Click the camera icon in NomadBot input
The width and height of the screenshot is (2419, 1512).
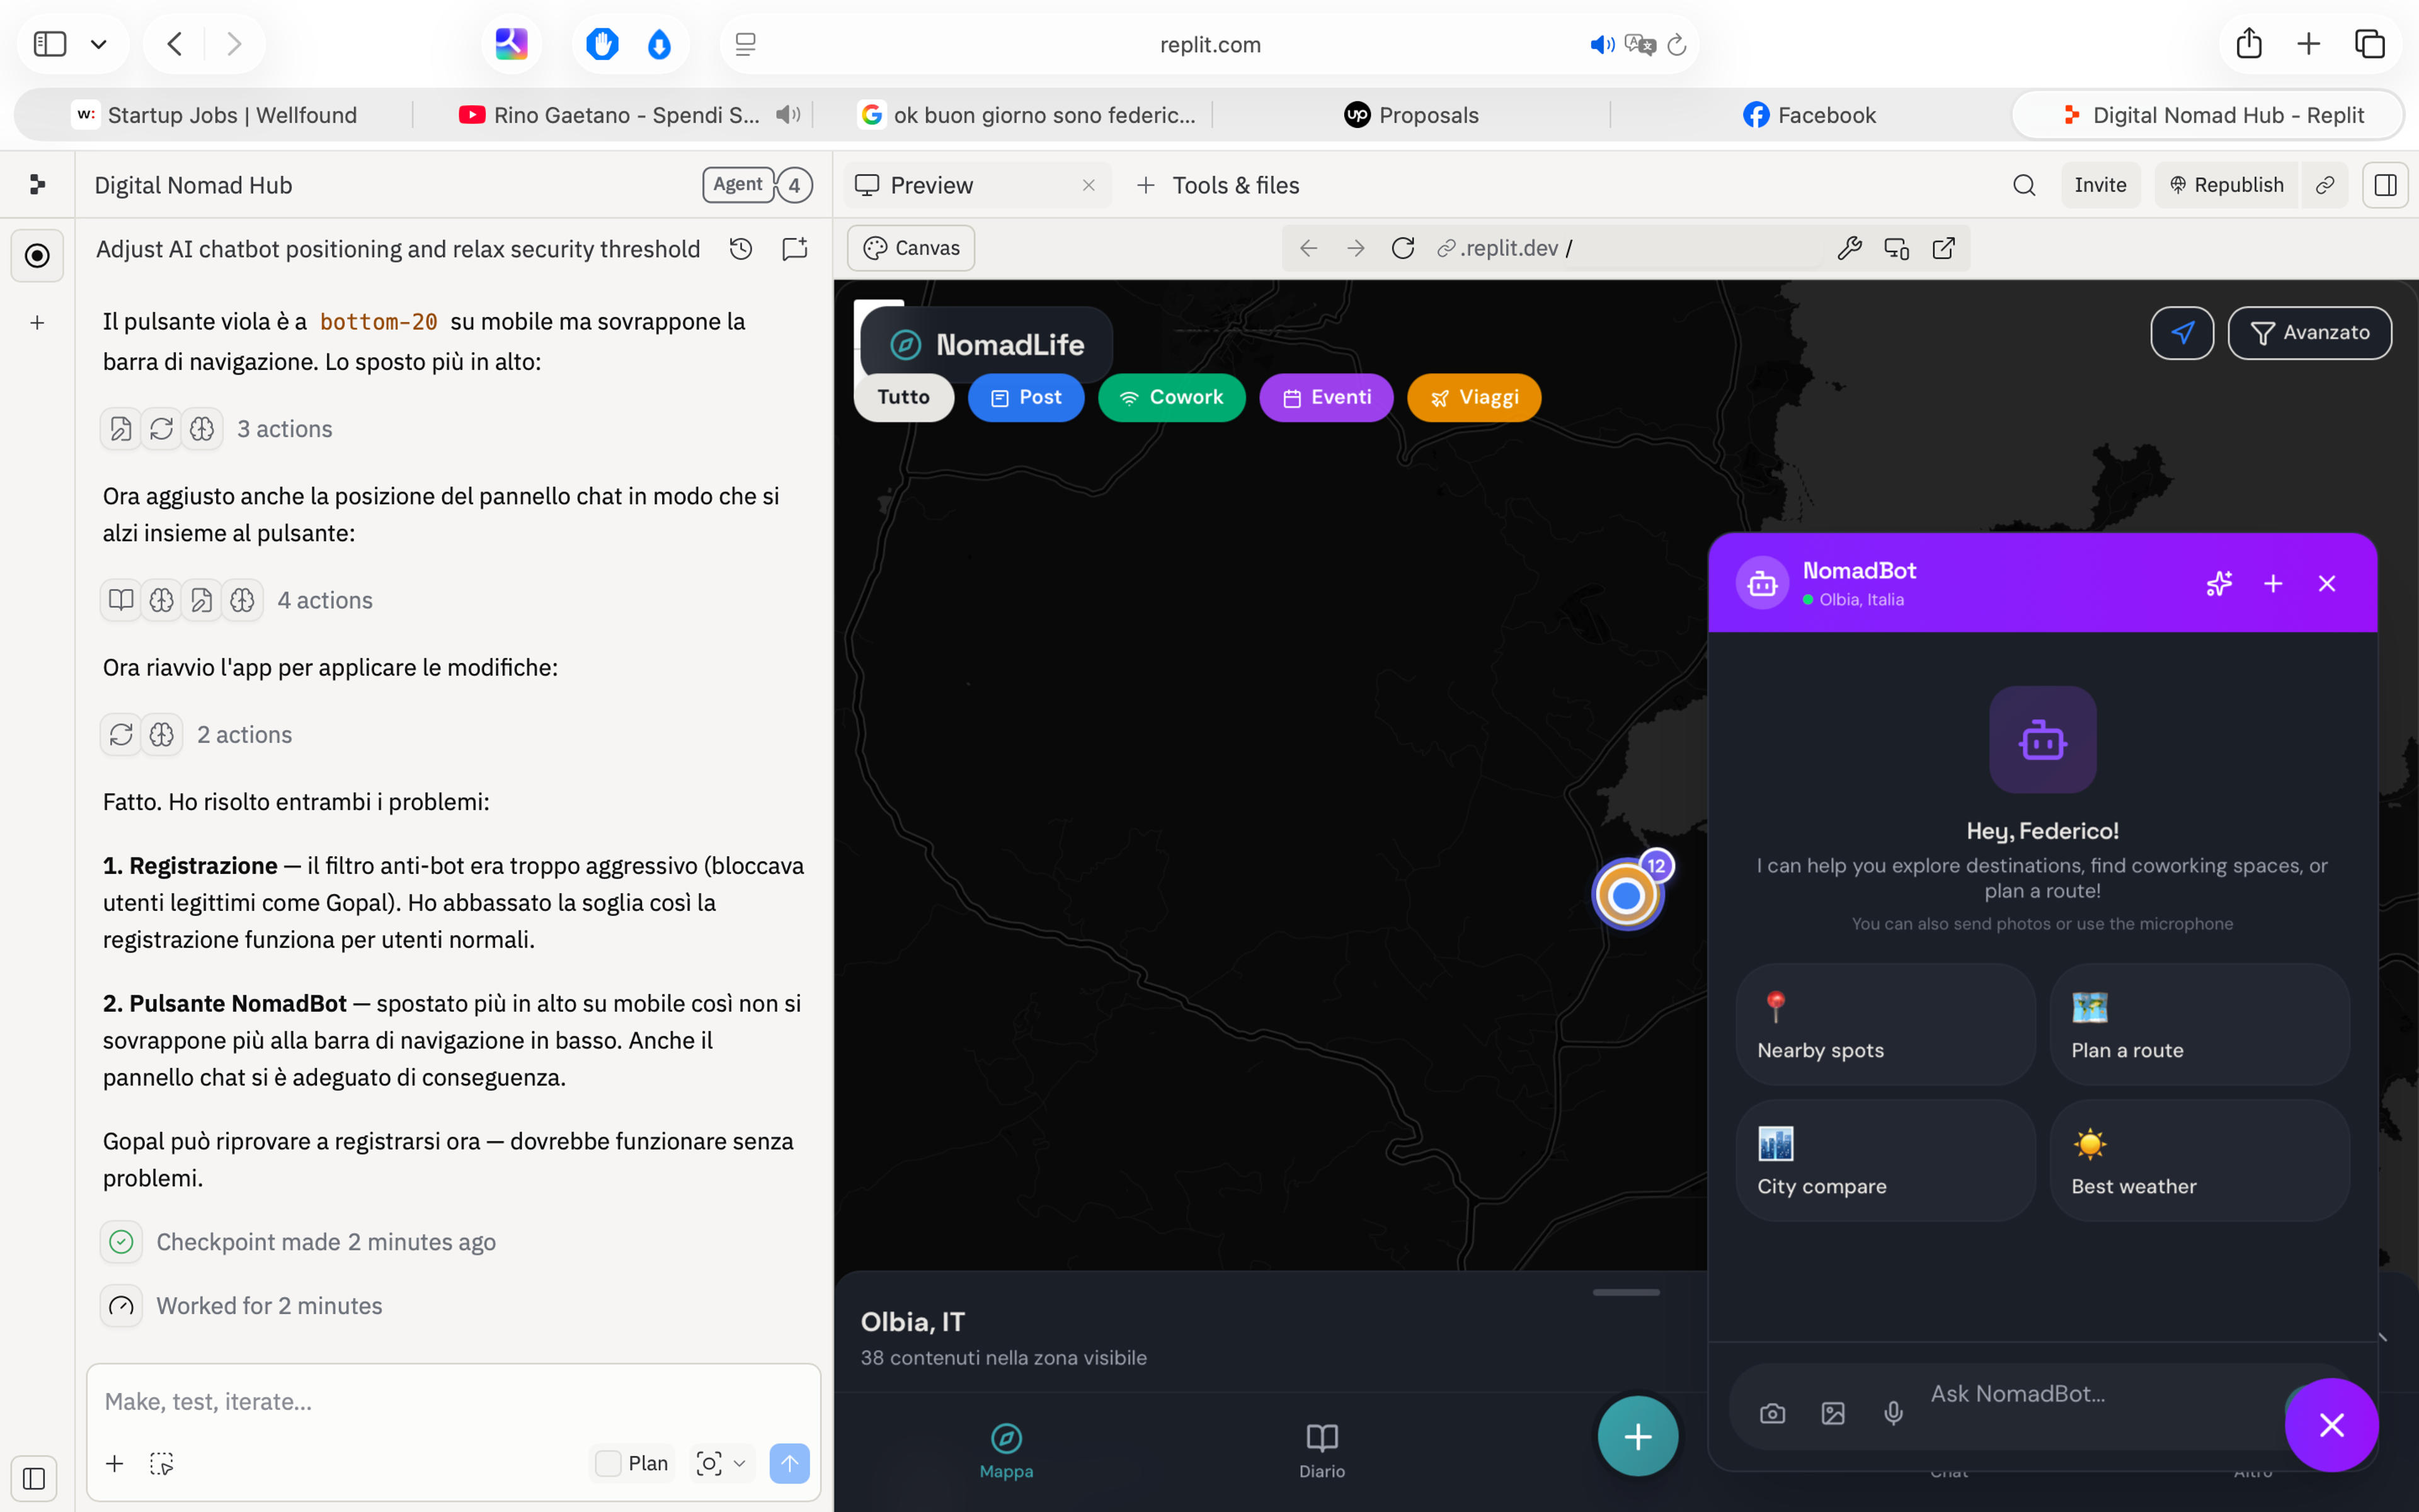pos(1772,1413)
